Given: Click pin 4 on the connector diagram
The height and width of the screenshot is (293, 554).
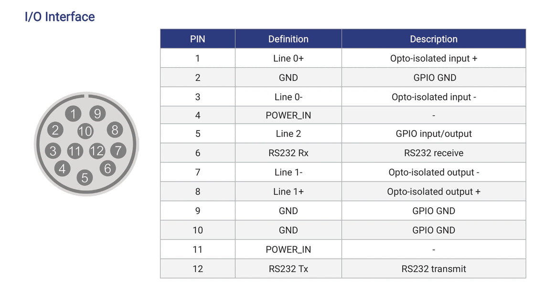Looking at the screenshot, I should (x=62, y=169).
